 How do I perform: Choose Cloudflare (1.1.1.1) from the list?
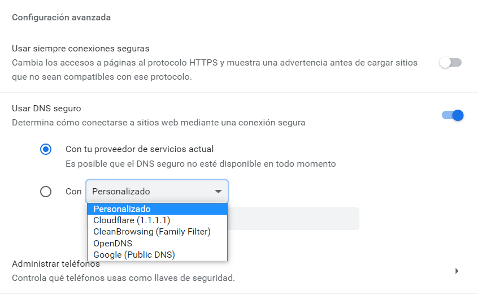click(132, 220)
